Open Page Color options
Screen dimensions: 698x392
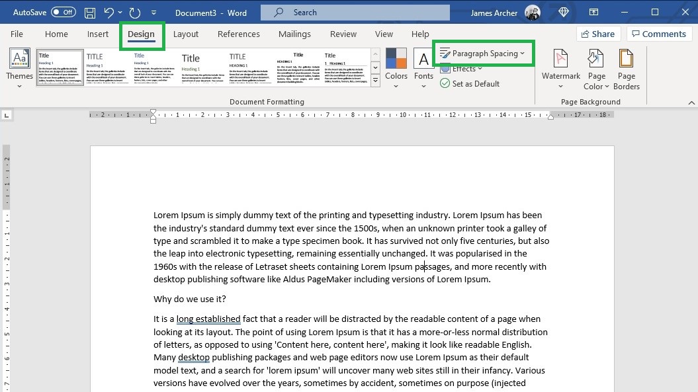click(596, 69)
